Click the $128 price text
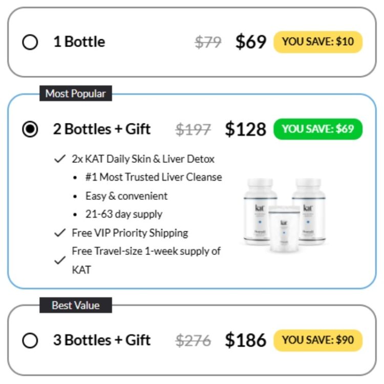The height and width of the screenshot is (384, 384). click(x=245, y=129)
